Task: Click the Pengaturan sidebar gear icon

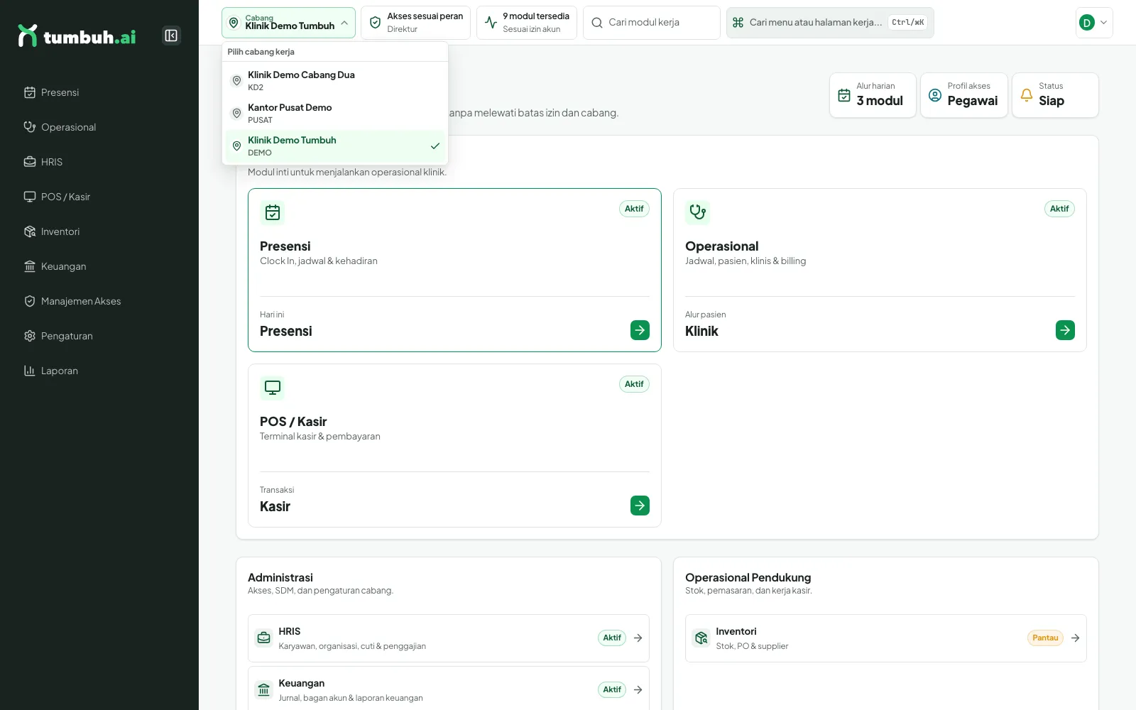Action: coord(30,336)
